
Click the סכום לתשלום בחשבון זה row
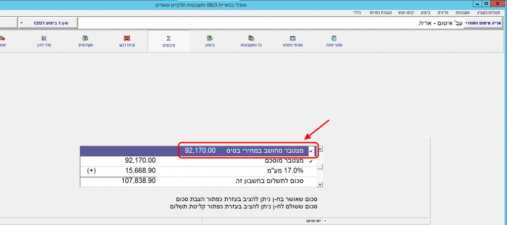(x=198, y=181)
